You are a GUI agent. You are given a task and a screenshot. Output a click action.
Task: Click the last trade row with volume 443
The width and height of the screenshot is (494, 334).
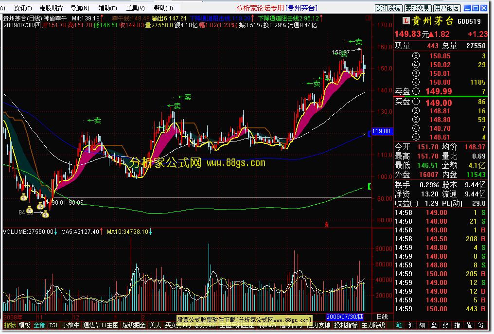click(x=440, y=309)
